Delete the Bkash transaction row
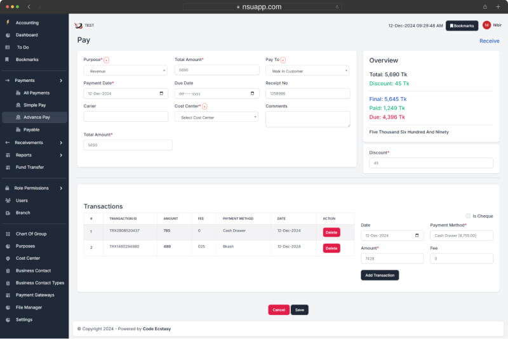This screenshot has height=339, width=508. 331,248
